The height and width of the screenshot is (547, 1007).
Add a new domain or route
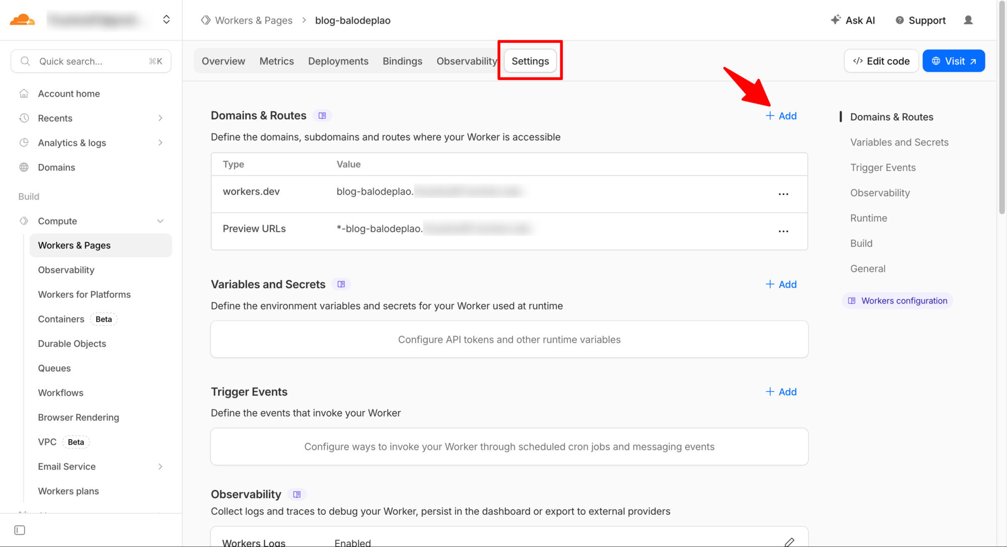[x=781, y=116]
